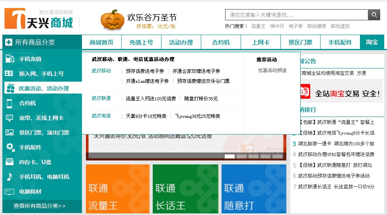Click 随意打特价35元 link
This screenshot has width=387, height=215.
[x=201, y=99]
